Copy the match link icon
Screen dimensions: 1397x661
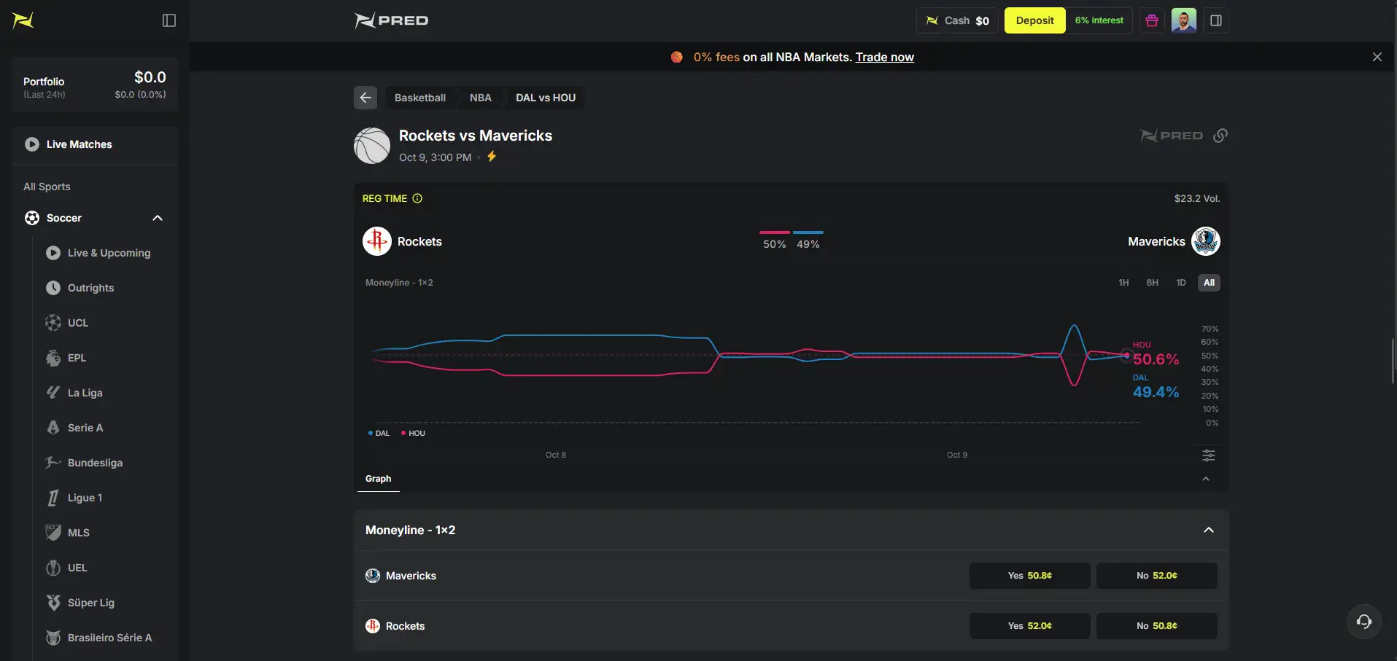[1220, 136]
